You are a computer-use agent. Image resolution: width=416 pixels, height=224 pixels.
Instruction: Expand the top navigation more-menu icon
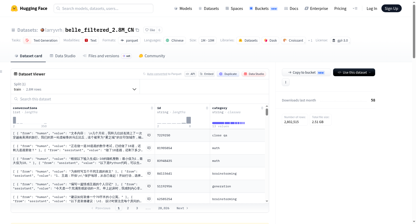click(x=355, y=8)
